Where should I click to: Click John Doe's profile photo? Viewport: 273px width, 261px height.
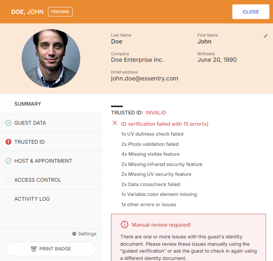51,58
